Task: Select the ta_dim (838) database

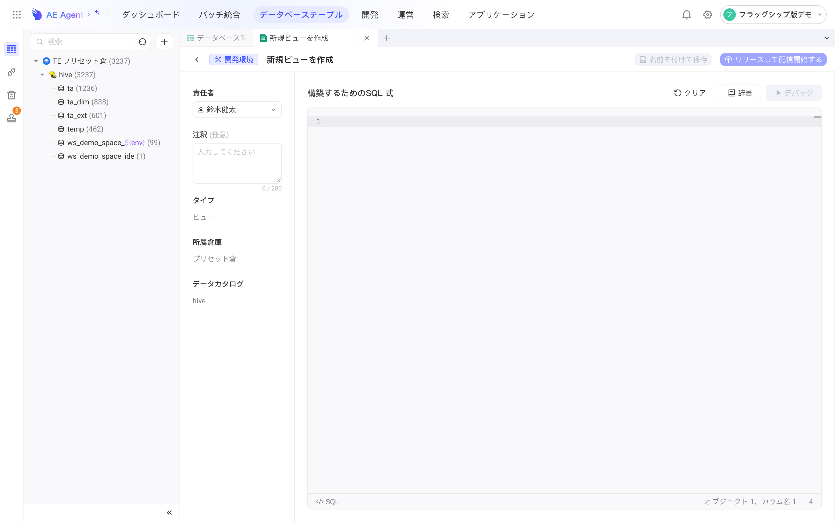Action: pyautogui.click(x=83, y=102)
